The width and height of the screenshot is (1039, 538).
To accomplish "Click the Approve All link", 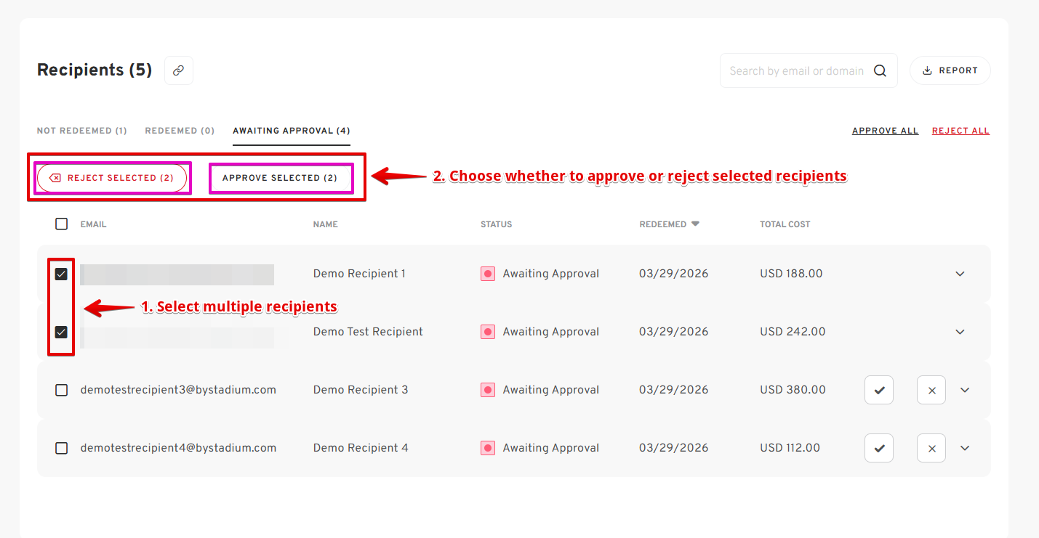I will pyautogui.click(x=885, y=131).
